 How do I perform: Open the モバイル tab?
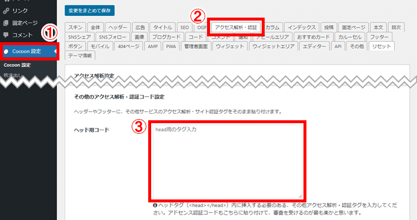point(100,46)
